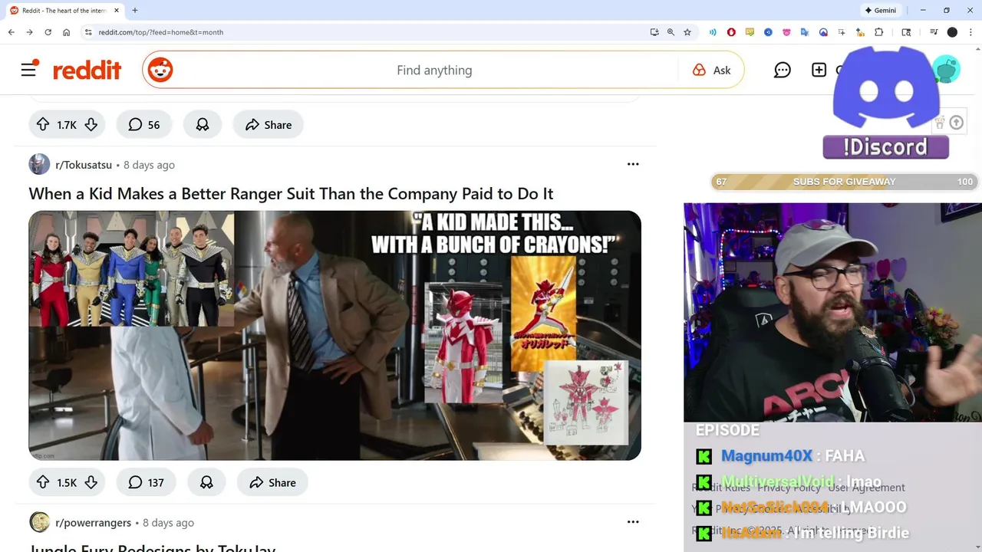This screenshot has width=982, height=552.
Task: Go back in browser history
Action: coord(11,32)
